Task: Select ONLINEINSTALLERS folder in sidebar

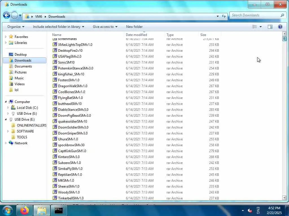Action: point(32,125)
